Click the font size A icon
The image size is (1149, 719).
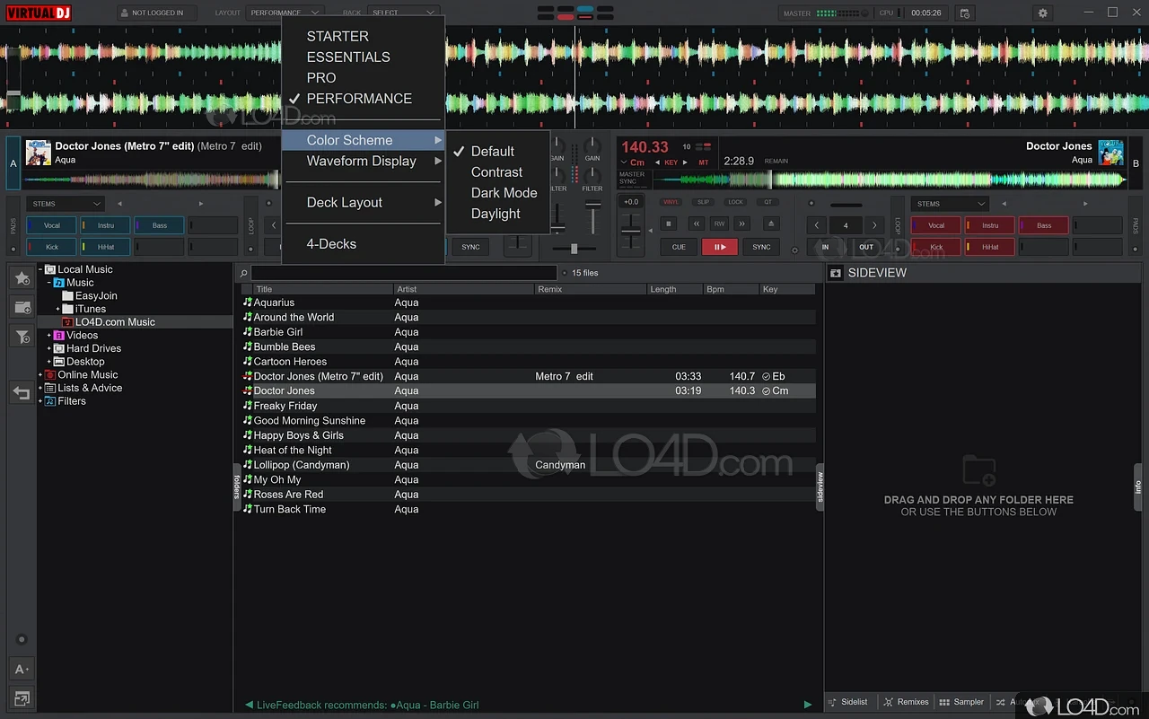pos(22,670)
